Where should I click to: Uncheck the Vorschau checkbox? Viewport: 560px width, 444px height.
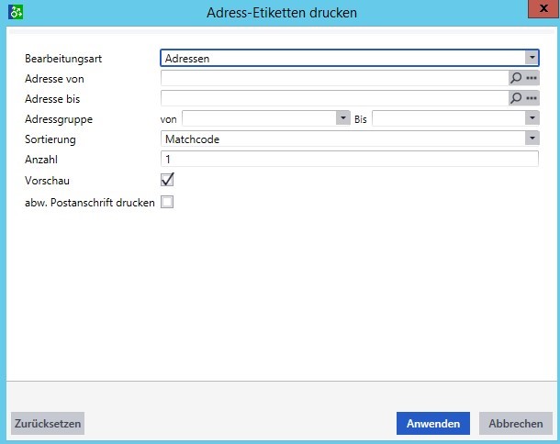pyautogui.click(x=167, y=180)
